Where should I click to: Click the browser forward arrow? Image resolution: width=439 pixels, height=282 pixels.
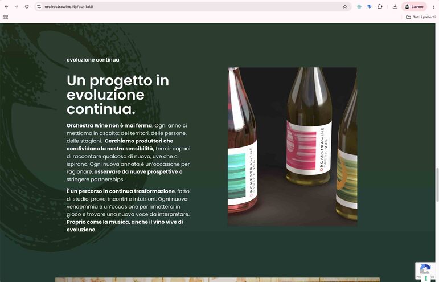(17, 6)
